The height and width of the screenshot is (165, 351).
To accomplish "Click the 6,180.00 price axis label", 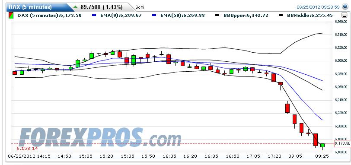I will coord(341,139).
